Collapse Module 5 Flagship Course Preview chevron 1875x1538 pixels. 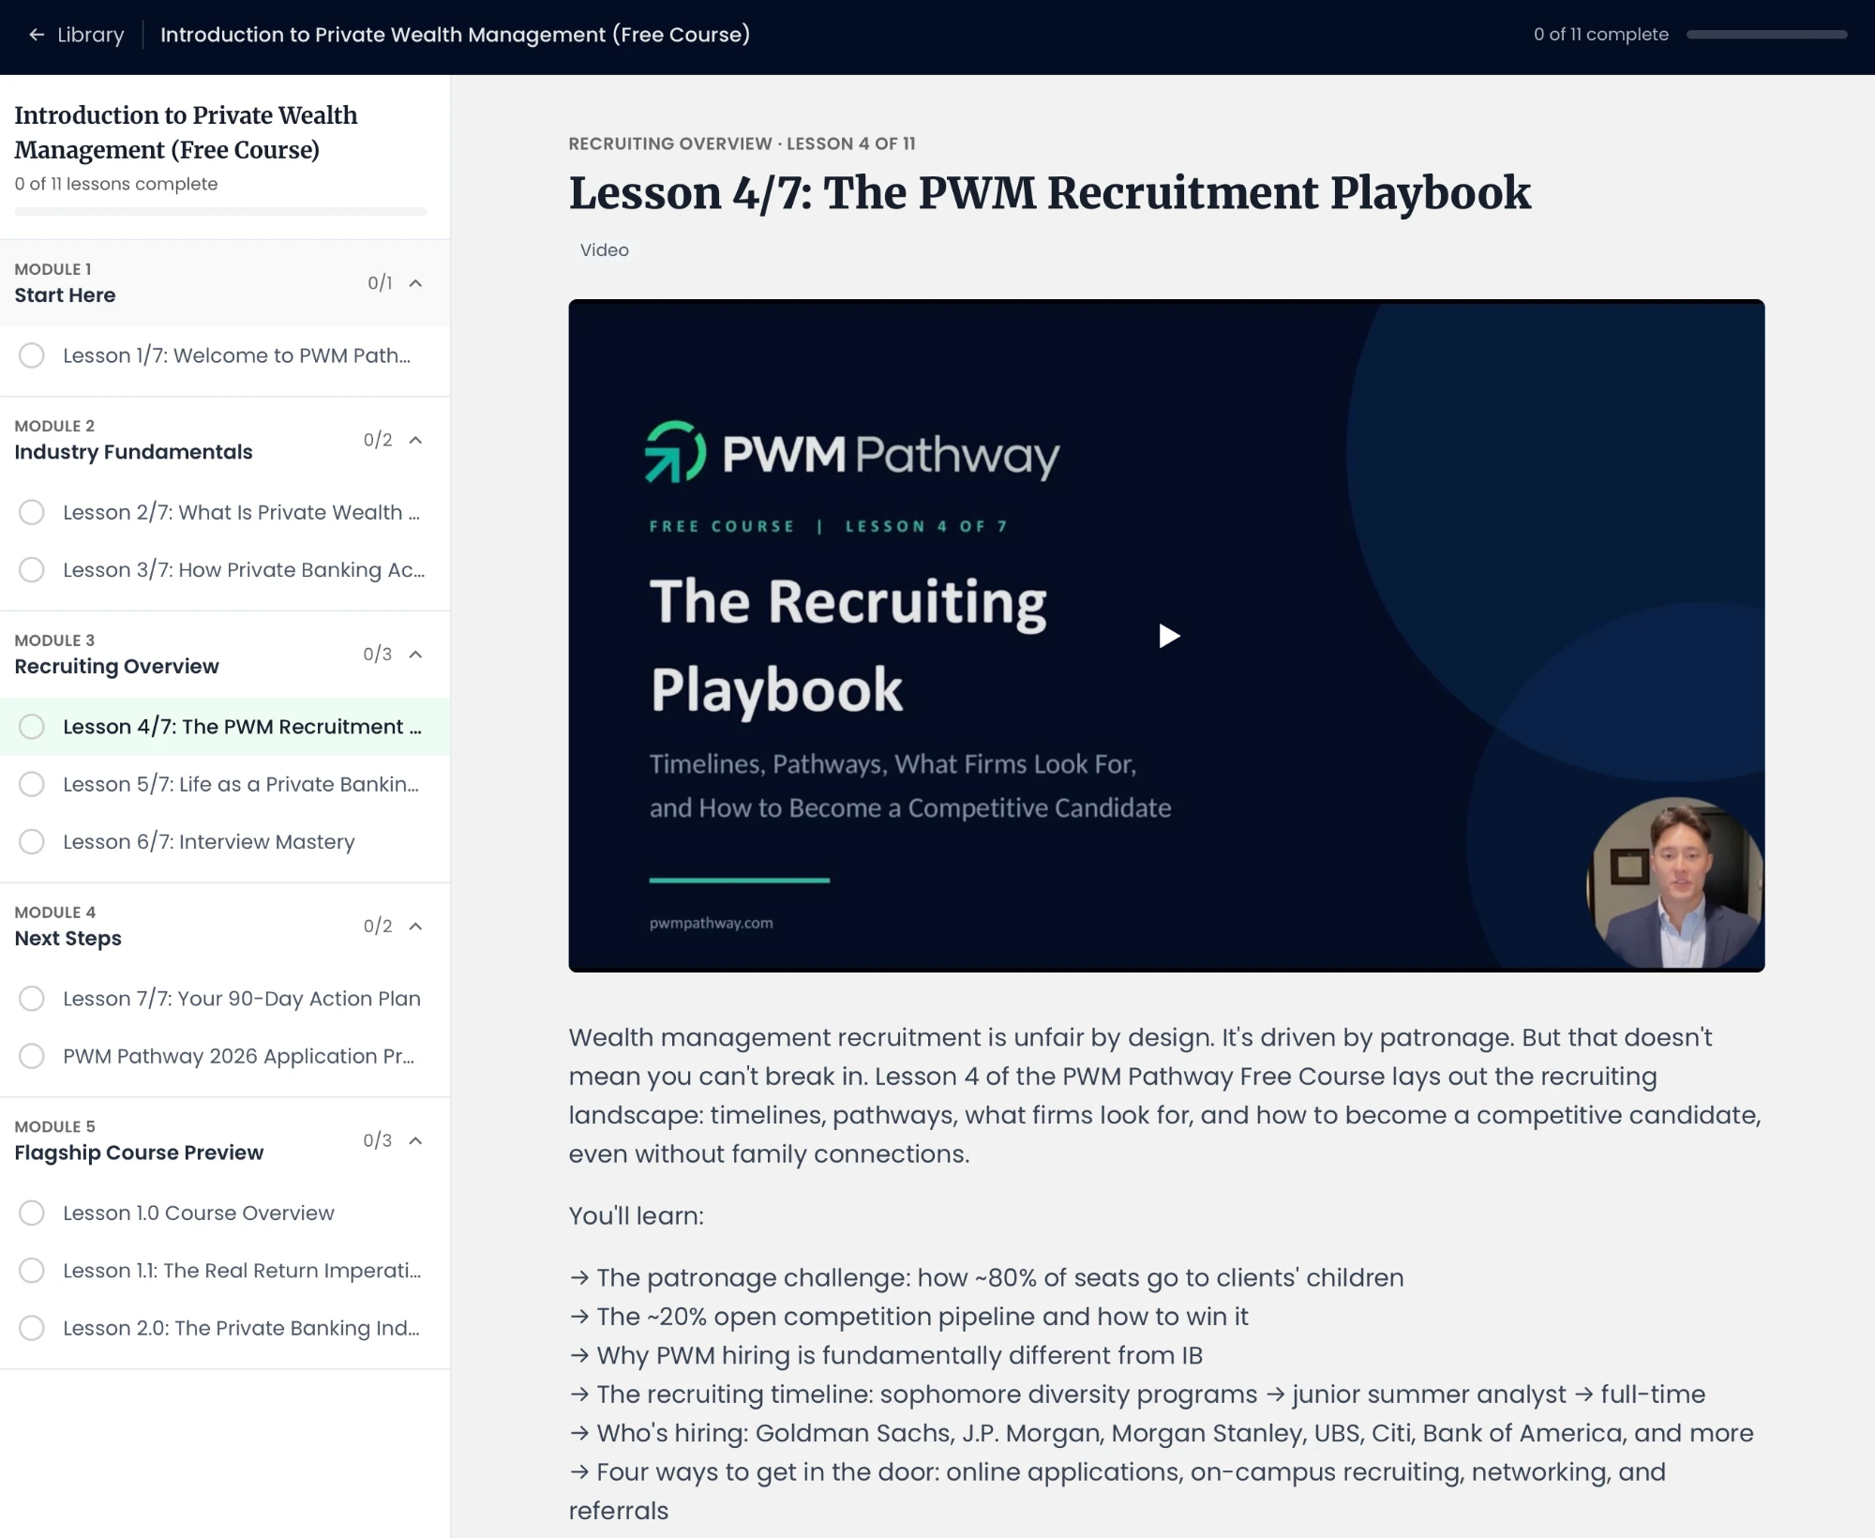pos(416,1140)
